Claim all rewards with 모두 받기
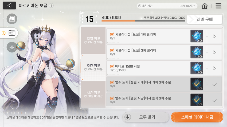This screenshot has height=127, width=227. point(146,117)
